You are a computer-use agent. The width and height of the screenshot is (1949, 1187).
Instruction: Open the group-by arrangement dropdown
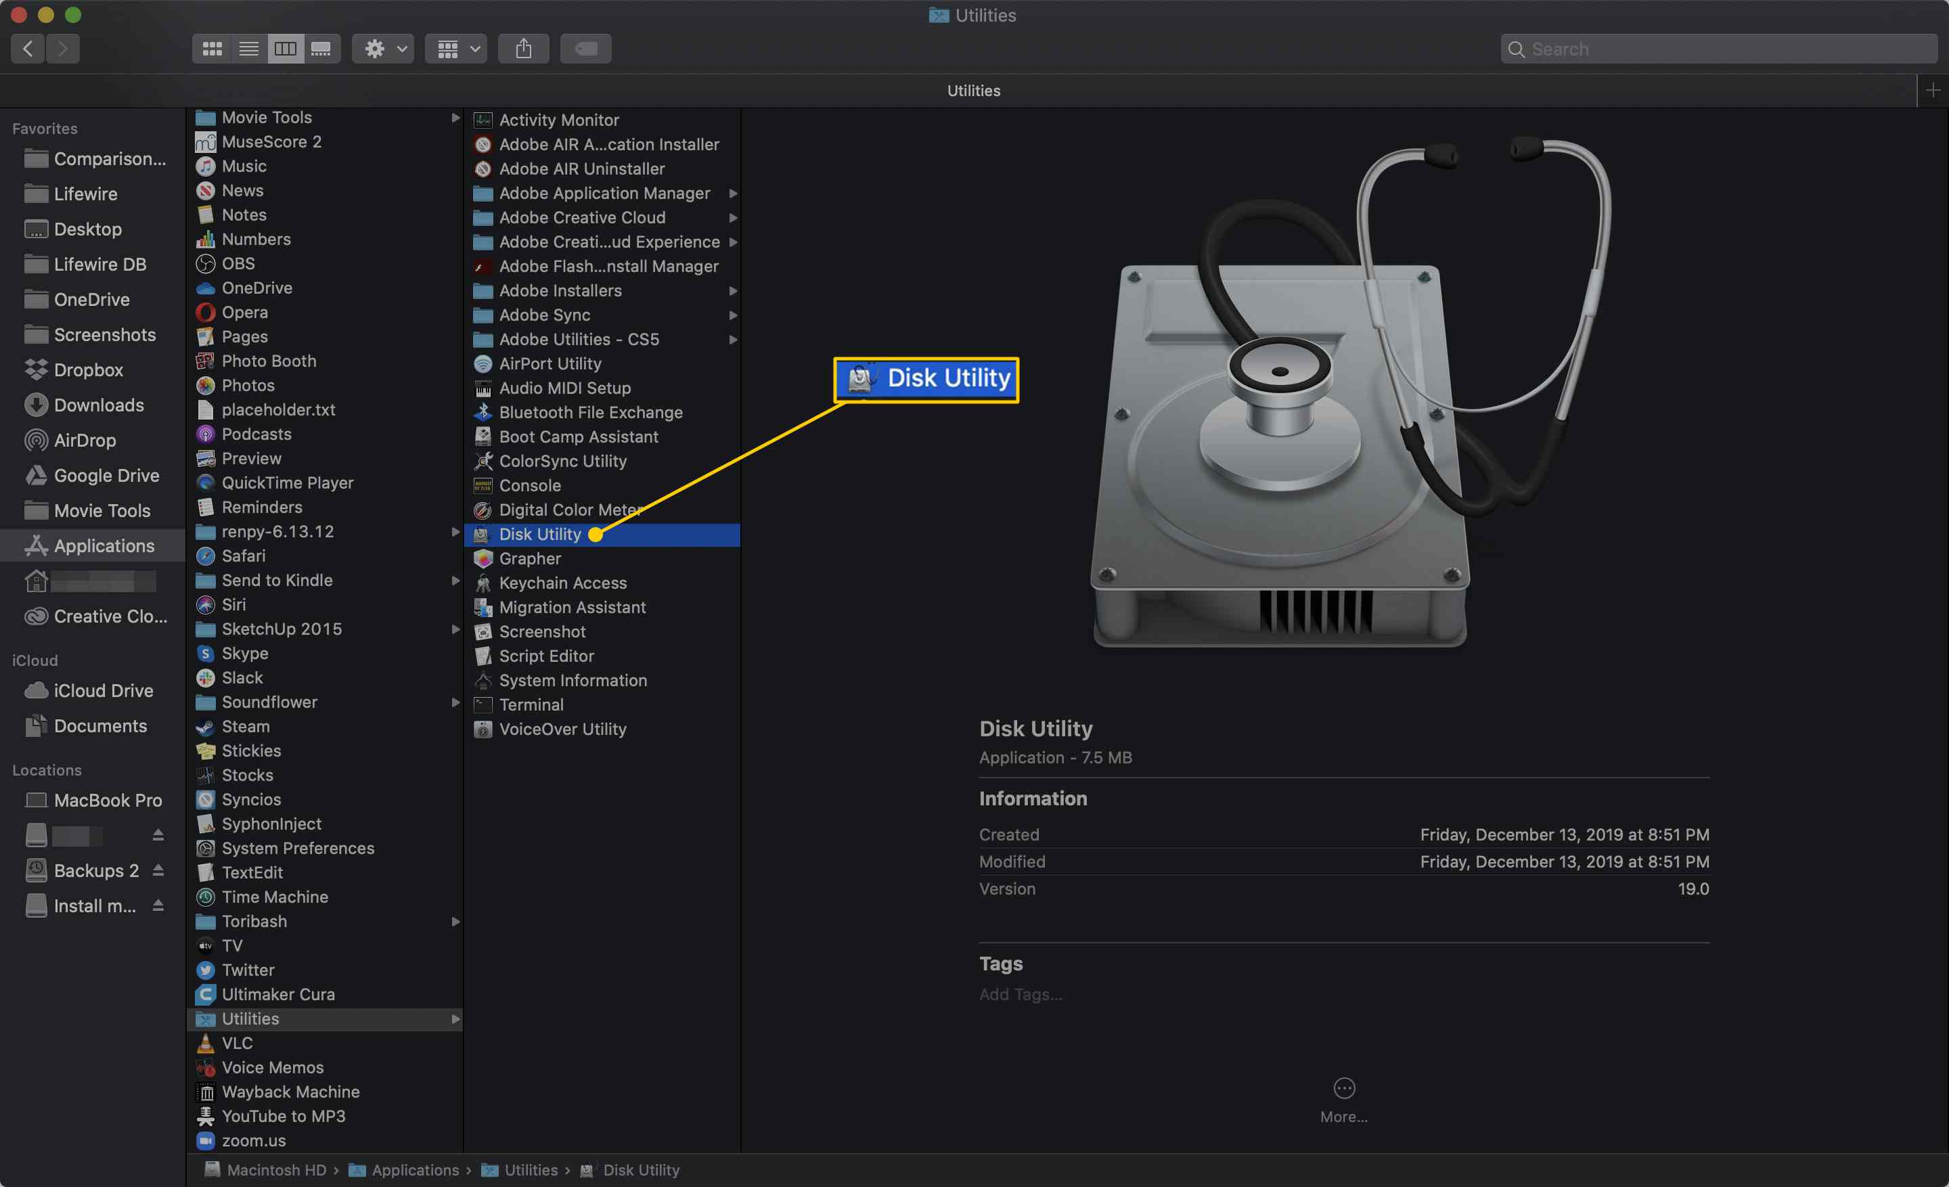point(456,49)
